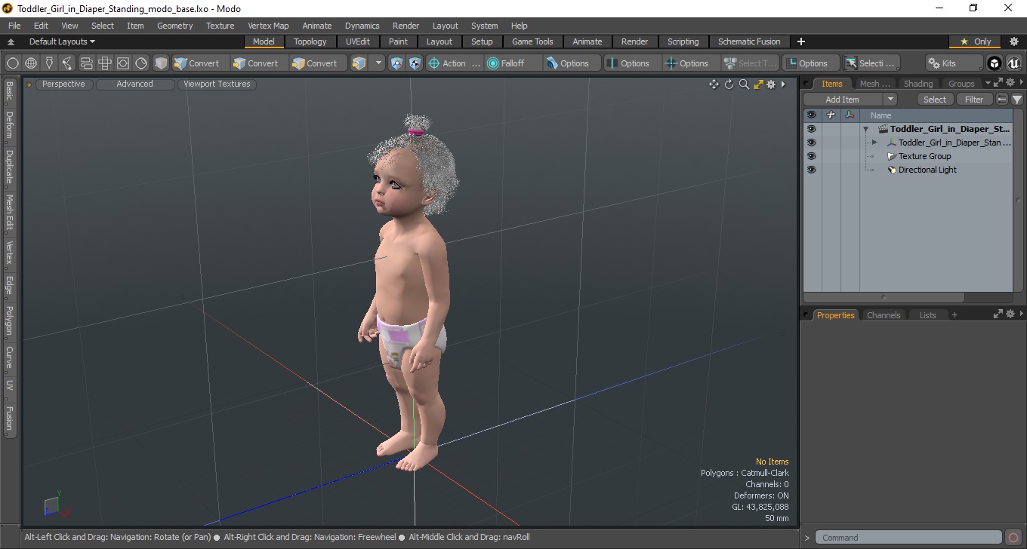
Task: Toggle the star Only button
Action: [x=976, y=41]
